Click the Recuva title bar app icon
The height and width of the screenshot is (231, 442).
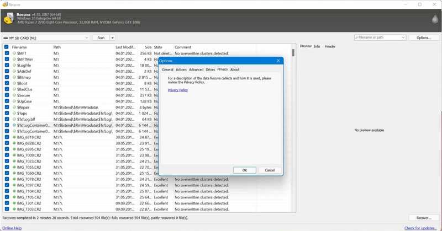5,4
